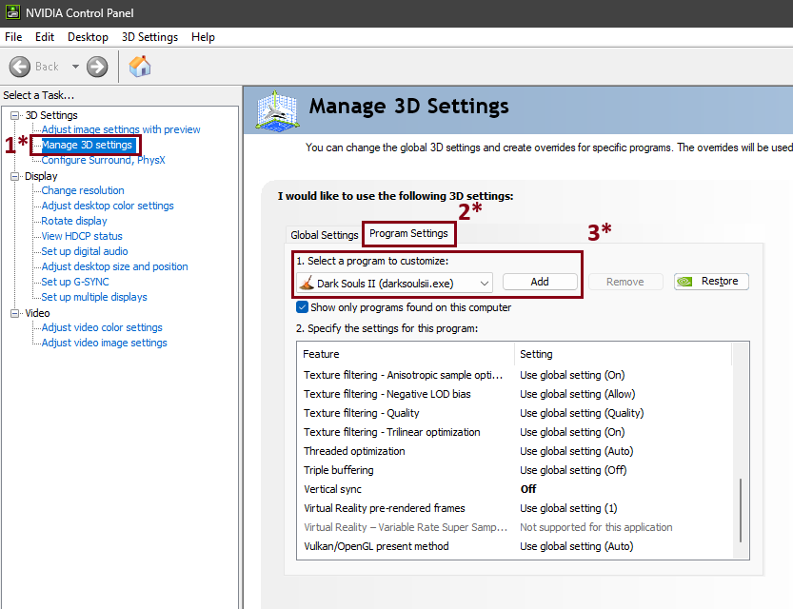The image size is (793, 609).
Task: Click the Setting column header
Action: point(623,354)
